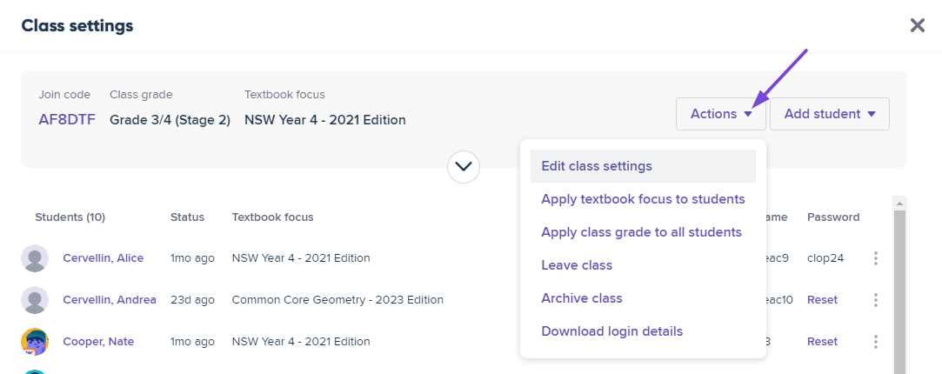
Task: Click 23d ago status
Action: (x=192, y=299)
